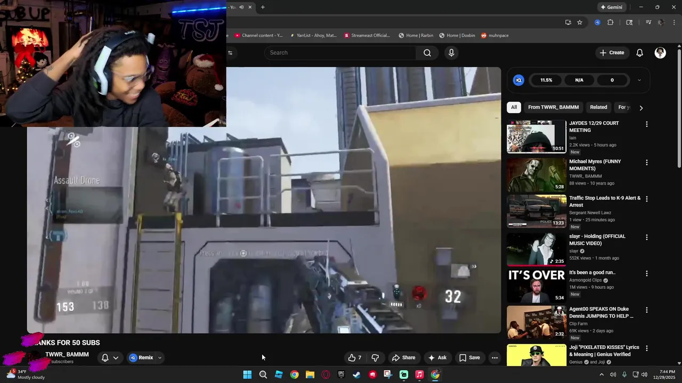Viewport: 682px width, 383px height.
Task: Open the Gemini button in Chrome
Action: 611,7
